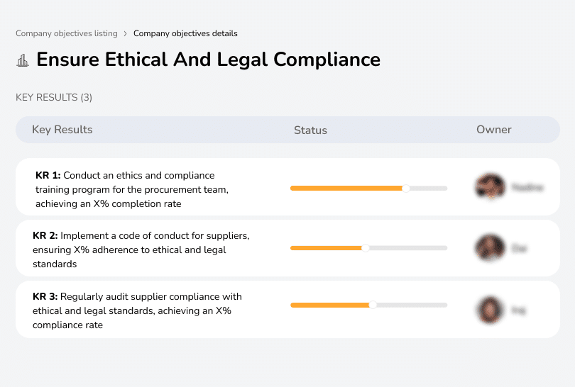The height and width of the screenshot is (387, 575).
Task: Click the Status column header
Action: 310,130
